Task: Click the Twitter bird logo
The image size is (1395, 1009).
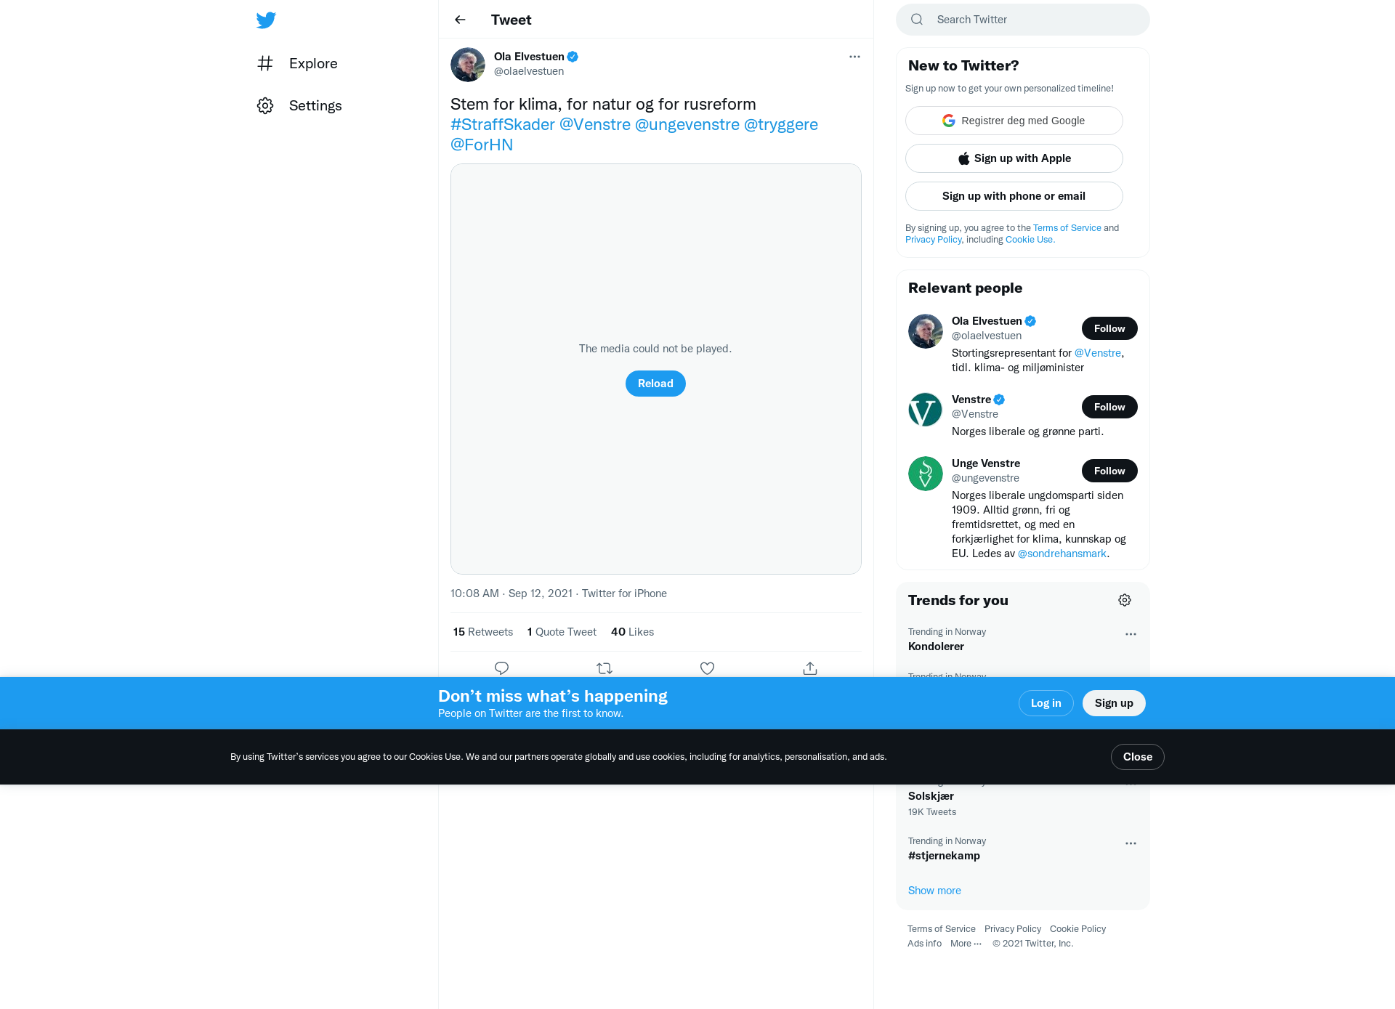Action: pos(266,20)
